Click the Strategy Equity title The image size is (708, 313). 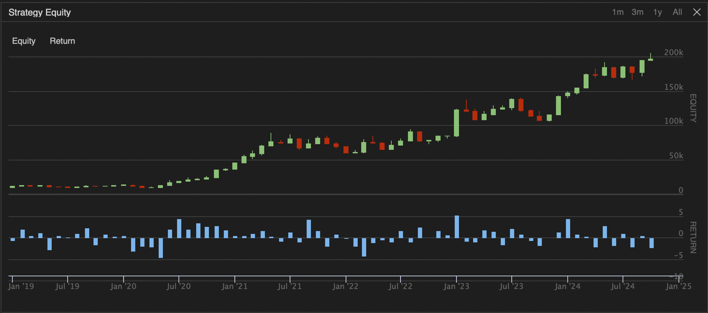pos(40,13)
